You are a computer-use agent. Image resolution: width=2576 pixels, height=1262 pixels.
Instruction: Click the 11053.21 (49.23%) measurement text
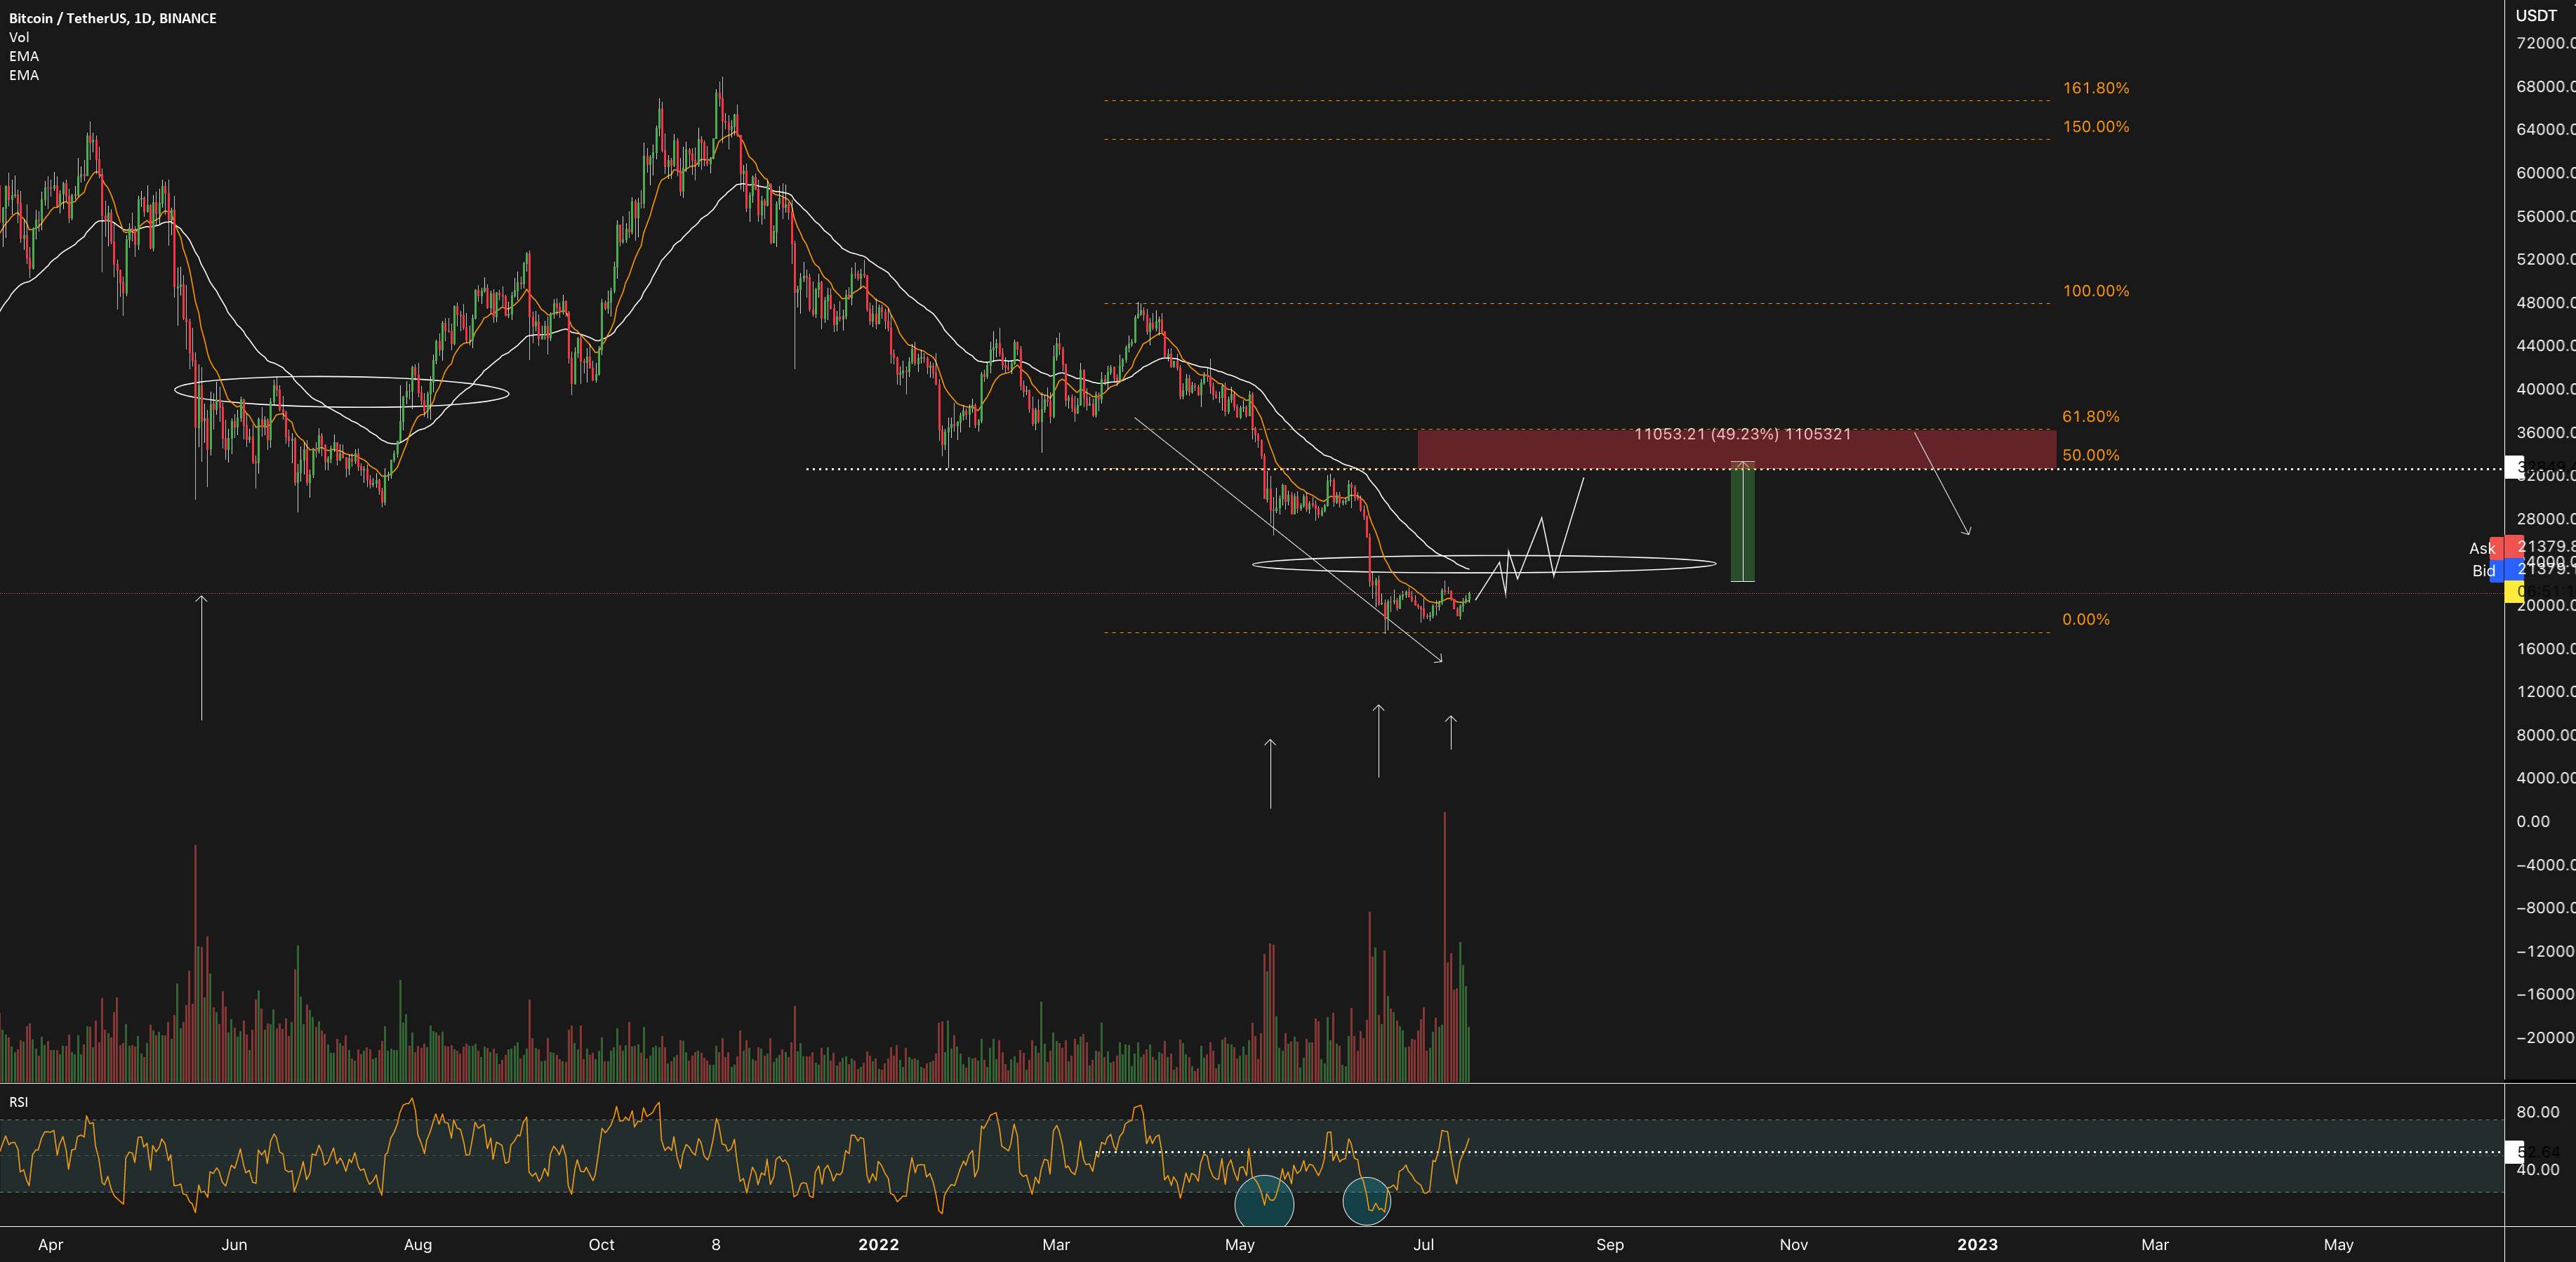[x=1742, y=434]
